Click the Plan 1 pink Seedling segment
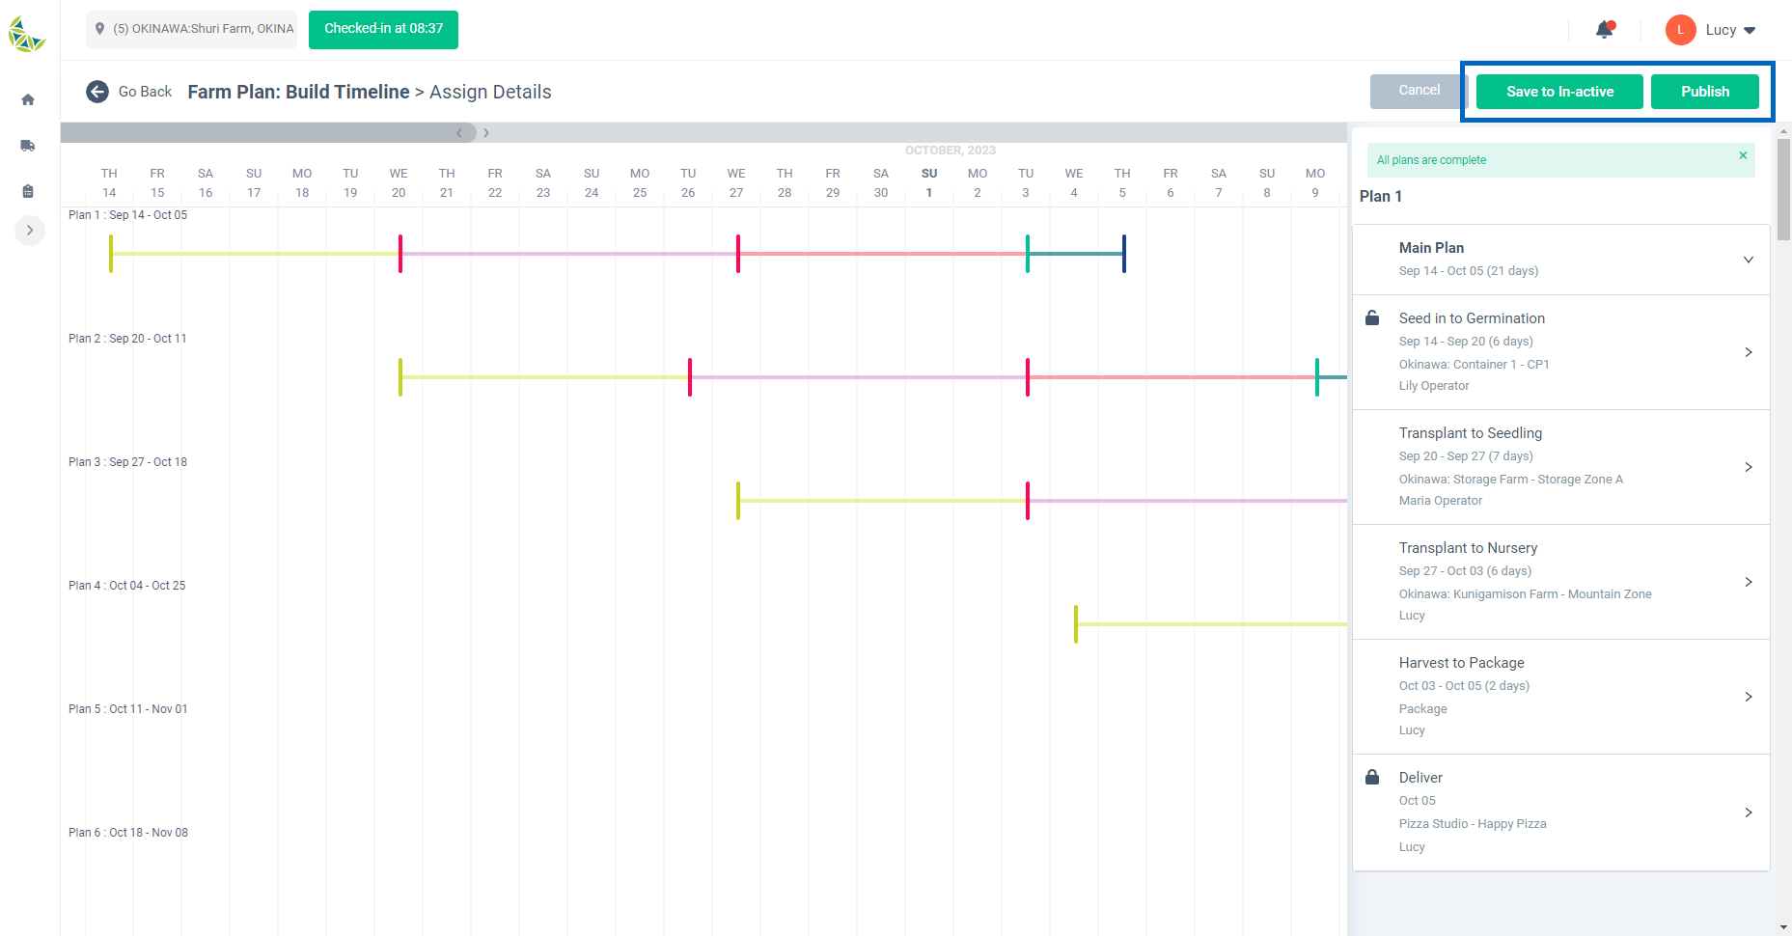Image resolution: width=1792 pixels, height=936 pixels. (x=569, y=254)
